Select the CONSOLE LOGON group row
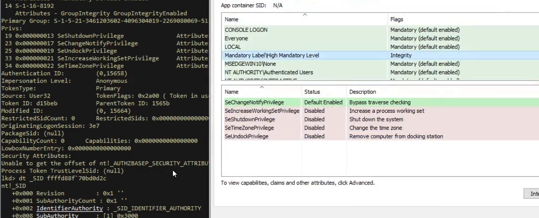Screen dimensions: 539x218 tap(380, 30)
